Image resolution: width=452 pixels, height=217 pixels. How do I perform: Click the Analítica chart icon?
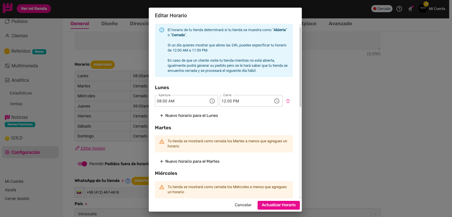coord(7,80)
